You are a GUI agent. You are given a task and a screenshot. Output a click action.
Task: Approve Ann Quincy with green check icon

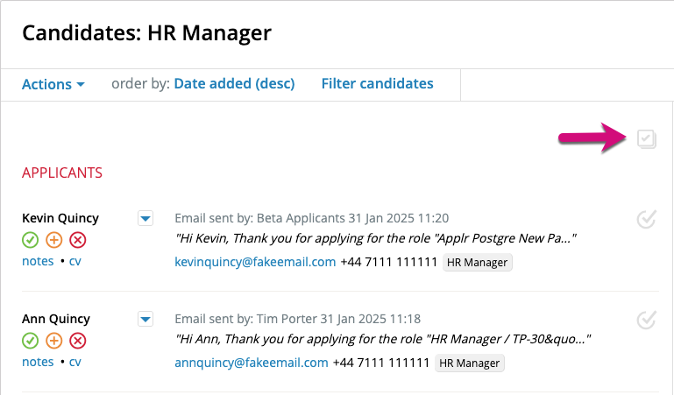pos(30,341)
